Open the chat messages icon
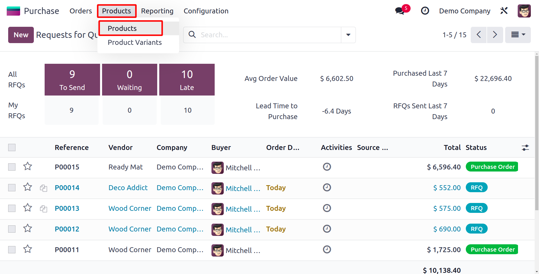This screenshot has width=539, height=274. (400, 11)
